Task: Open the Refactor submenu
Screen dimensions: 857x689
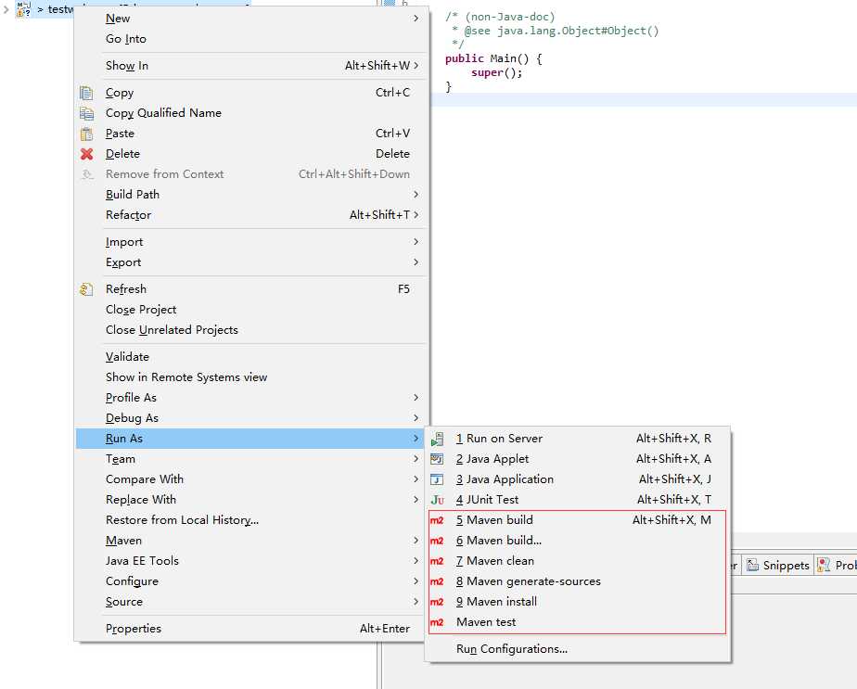Action: [251, 215]
